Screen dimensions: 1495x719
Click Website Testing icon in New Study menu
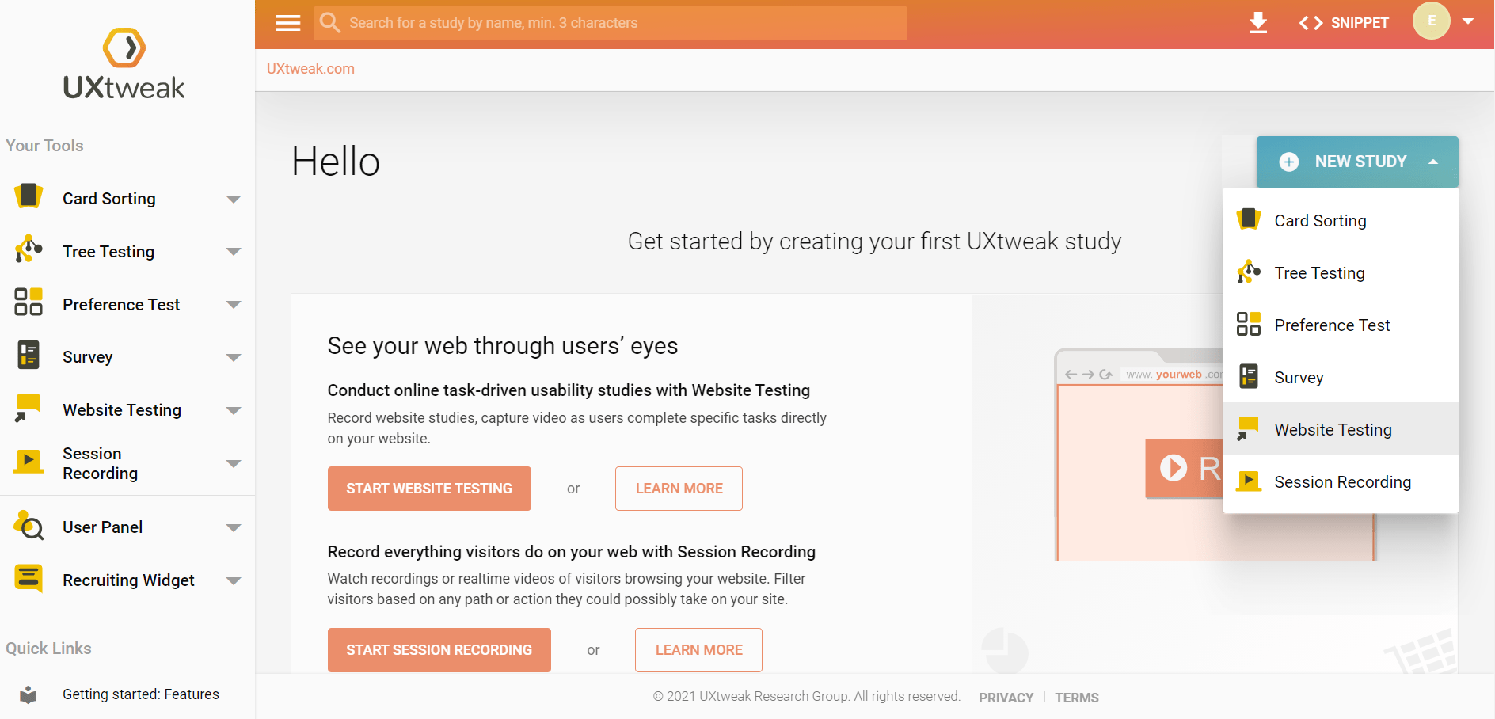coord(1248,428)
